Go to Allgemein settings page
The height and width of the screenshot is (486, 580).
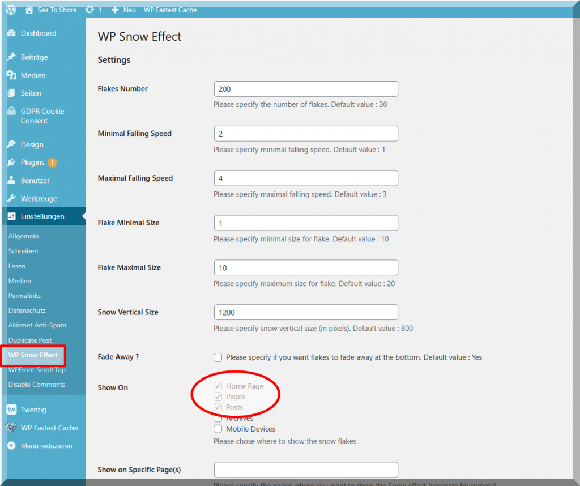23,236
